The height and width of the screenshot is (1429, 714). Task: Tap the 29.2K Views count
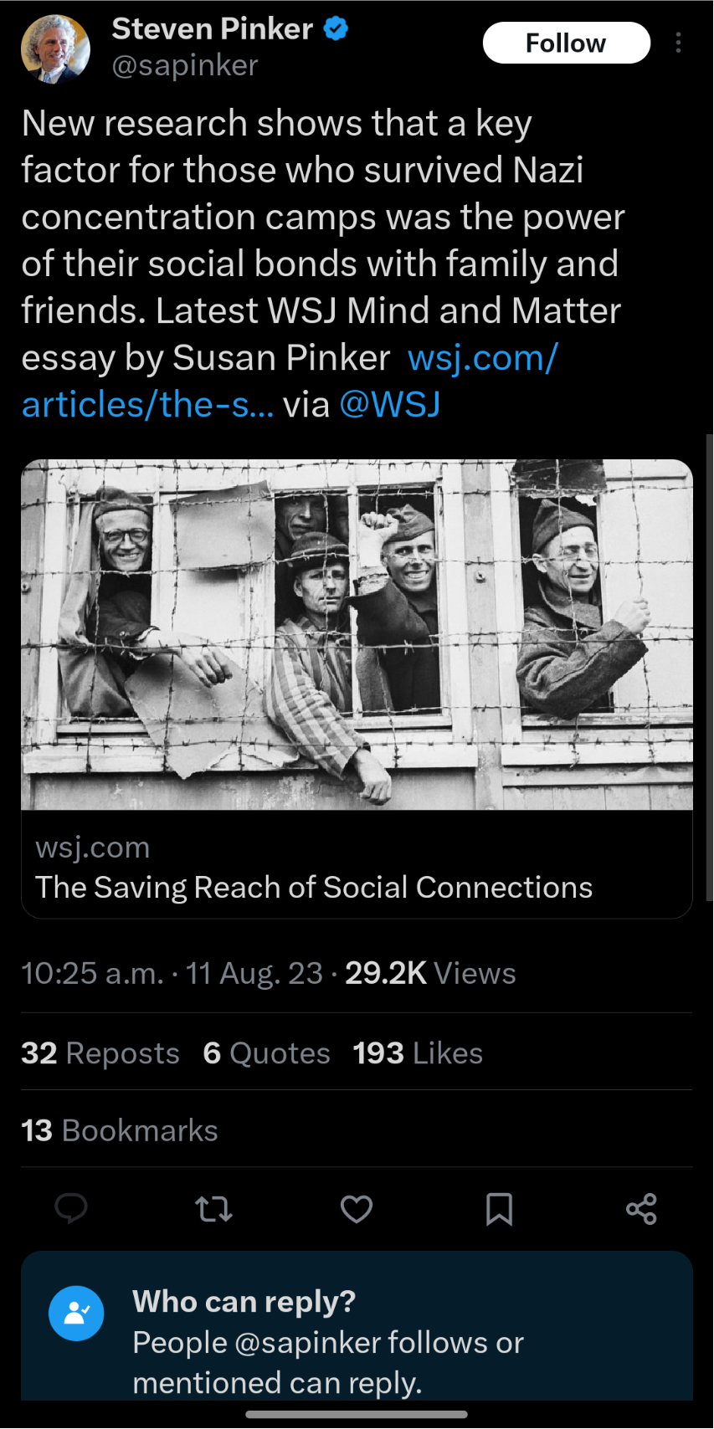(x=430, y=973)
